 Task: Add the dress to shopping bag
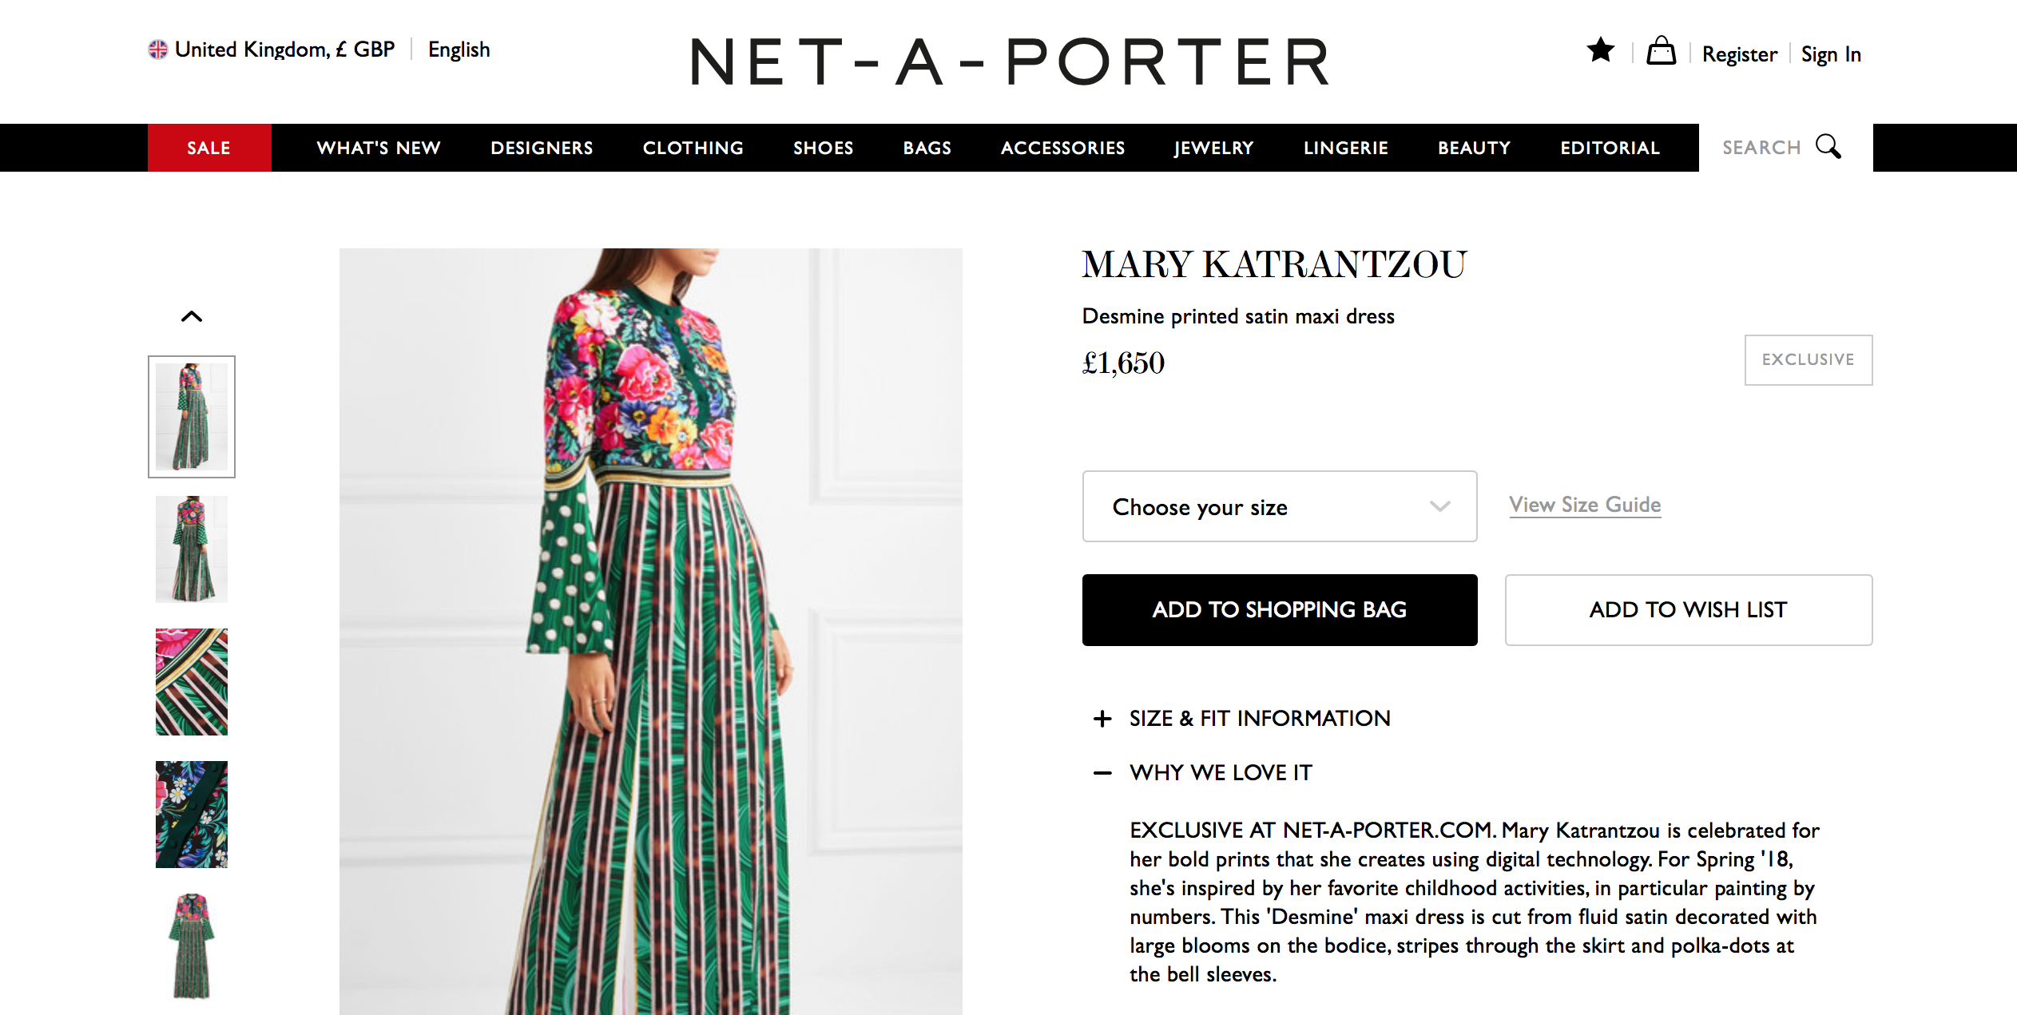(1279, 610)
